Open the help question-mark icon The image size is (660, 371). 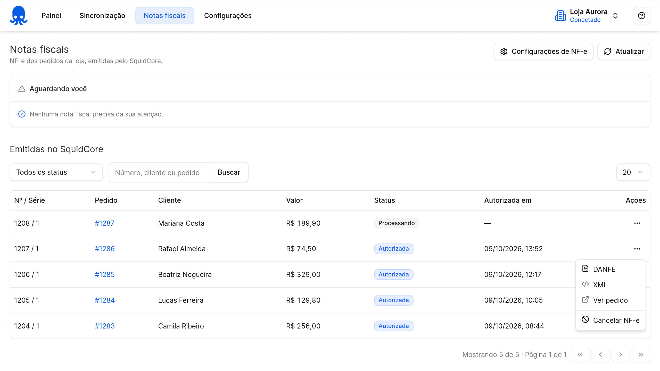(x=641, y=16)
